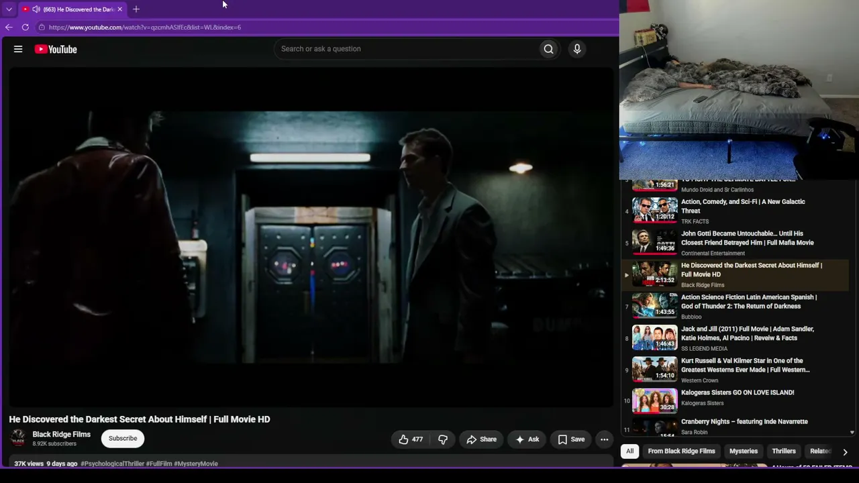Click 'SS LEGEND MEDIA' channel name

(x=704, y=349)
